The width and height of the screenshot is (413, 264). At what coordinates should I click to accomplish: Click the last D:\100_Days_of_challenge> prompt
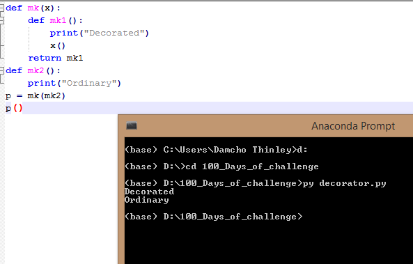214,217
